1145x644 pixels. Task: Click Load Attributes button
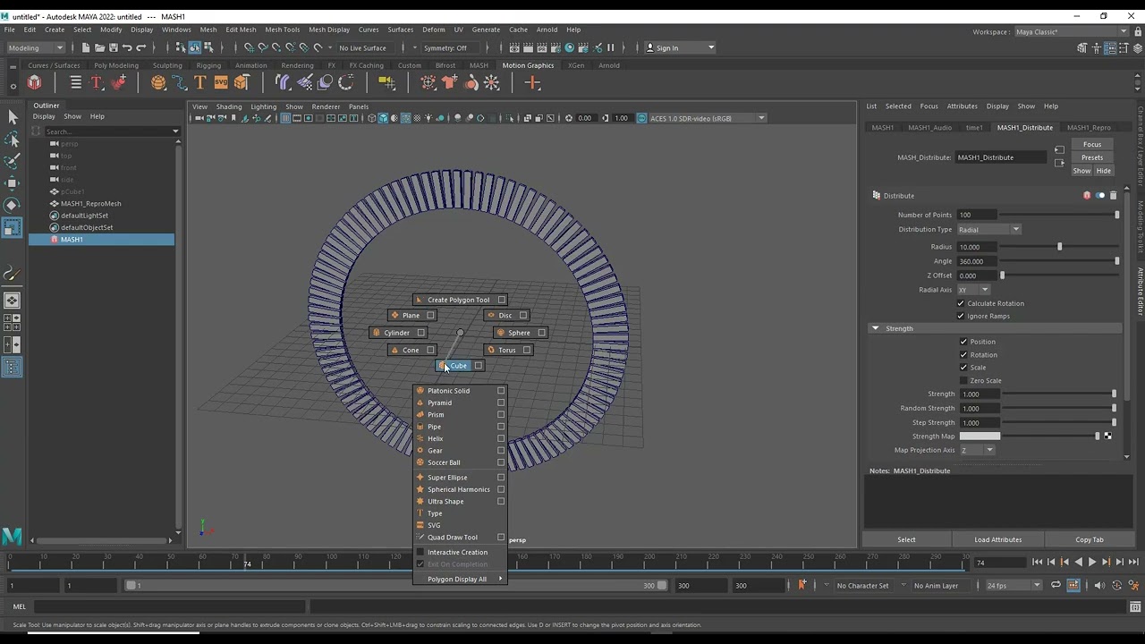tap(997, 539)
